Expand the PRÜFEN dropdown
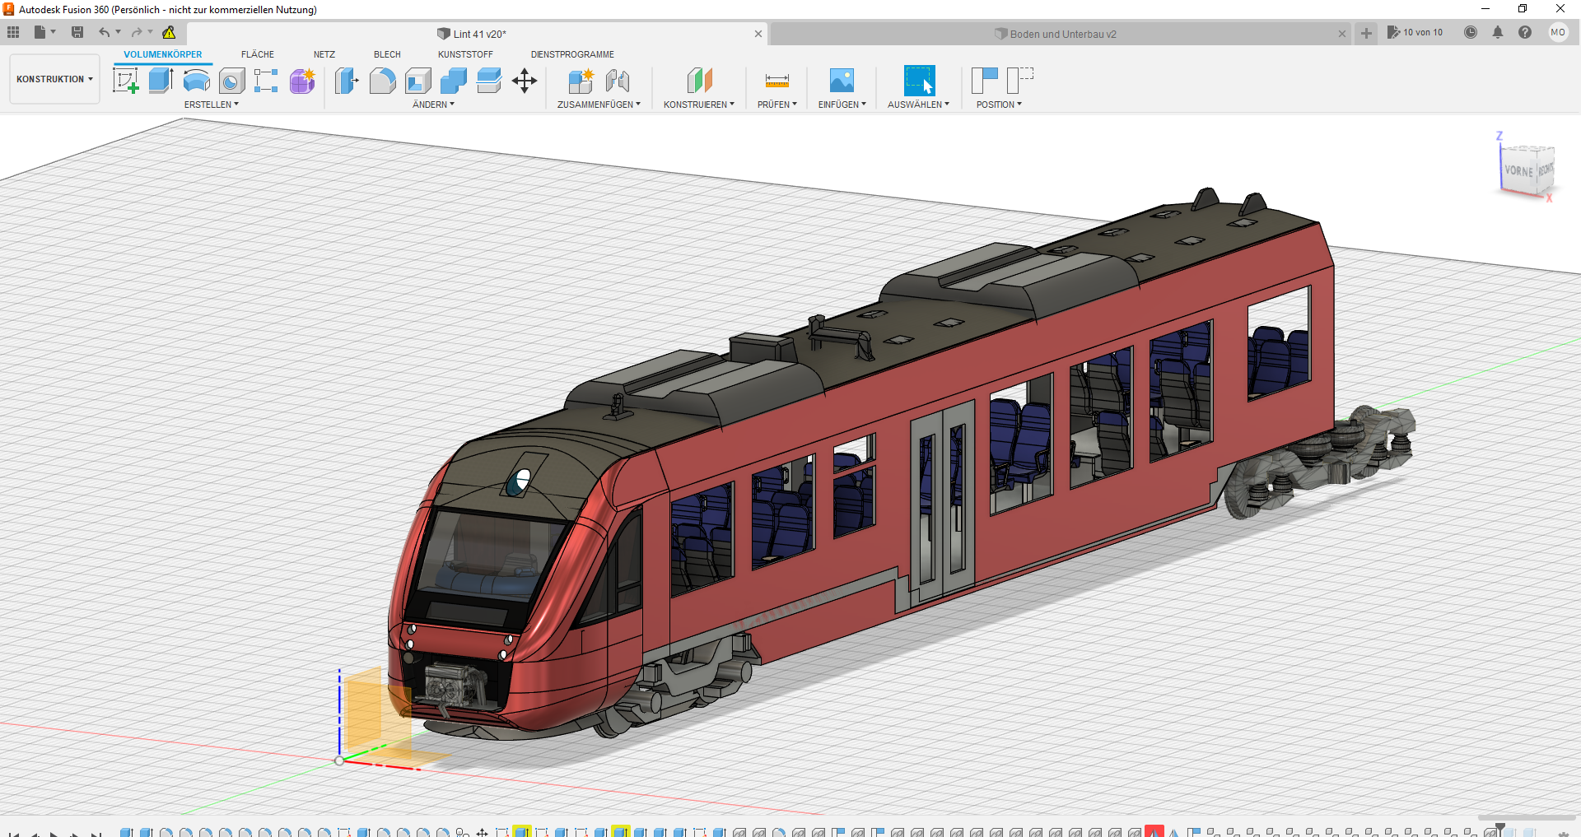This screenshot has width=1581, height=837. pos(777,105)
